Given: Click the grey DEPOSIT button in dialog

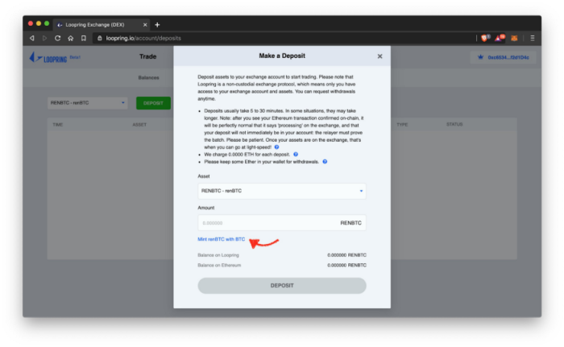Looking at the screenshot, I should (x=282, y=286).
